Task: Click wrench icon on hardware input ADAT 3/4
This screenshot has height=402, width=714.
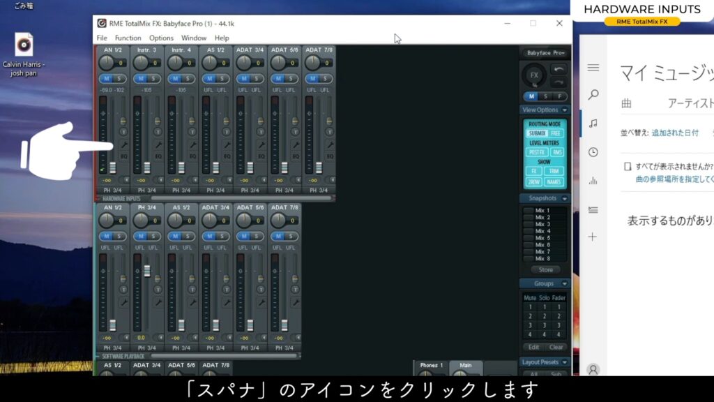Action: [x=261, y=145]
